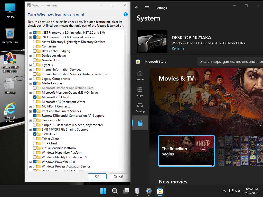Image resolution: width=263 pixels, height=197 pixels.
Task: Expand the Legacy Components node
Action: point(30,79)
